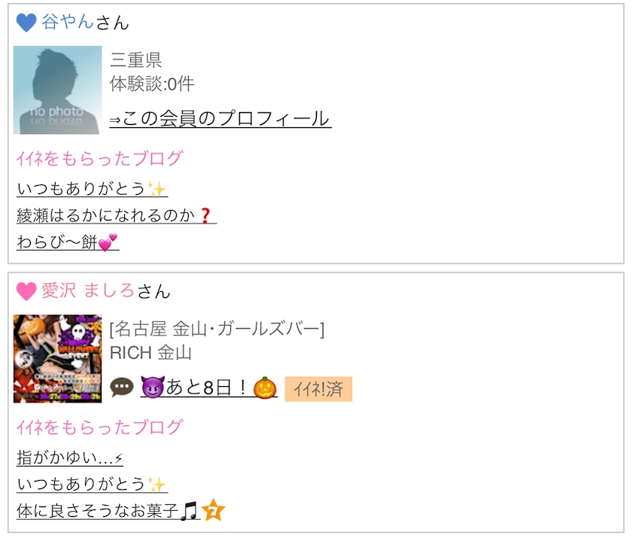Click the red question mark emoji
The height and width of the screenshot is (538, 632).
click(x=205, y=216)
